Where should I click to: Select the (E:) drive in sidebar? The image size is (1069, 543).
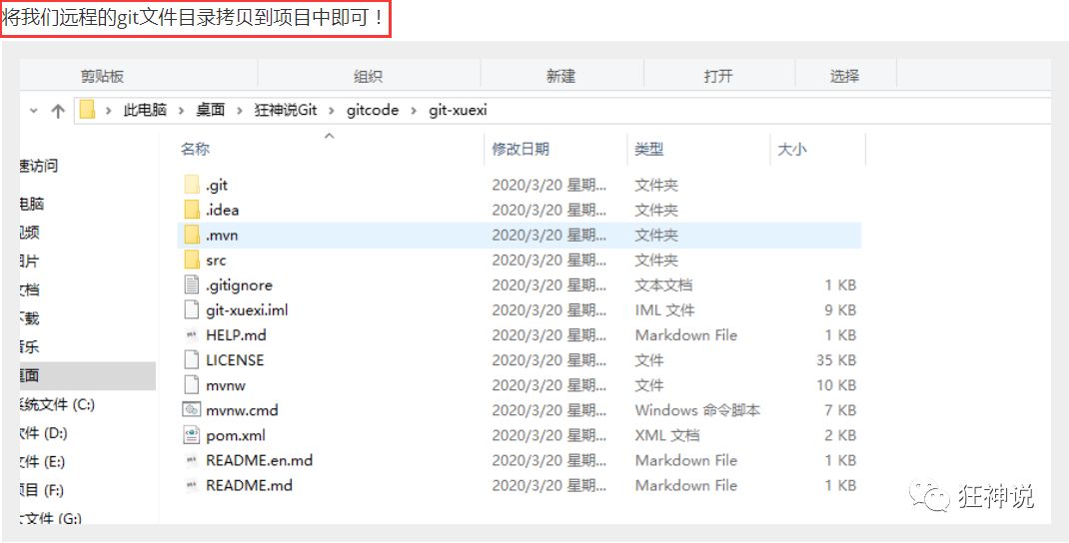pos(43,462)
